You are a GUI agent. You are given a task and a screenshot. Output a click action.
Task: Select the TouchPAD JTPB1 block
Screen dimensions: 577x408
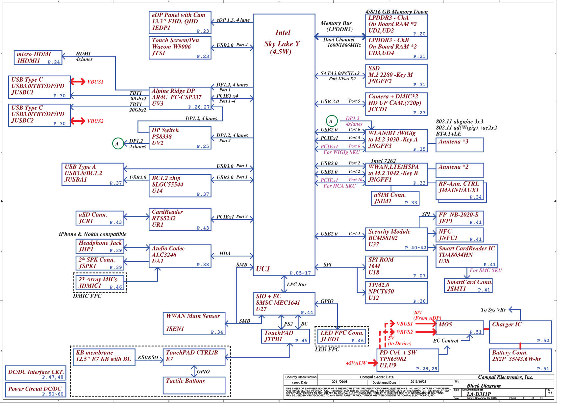pos(285,336)
